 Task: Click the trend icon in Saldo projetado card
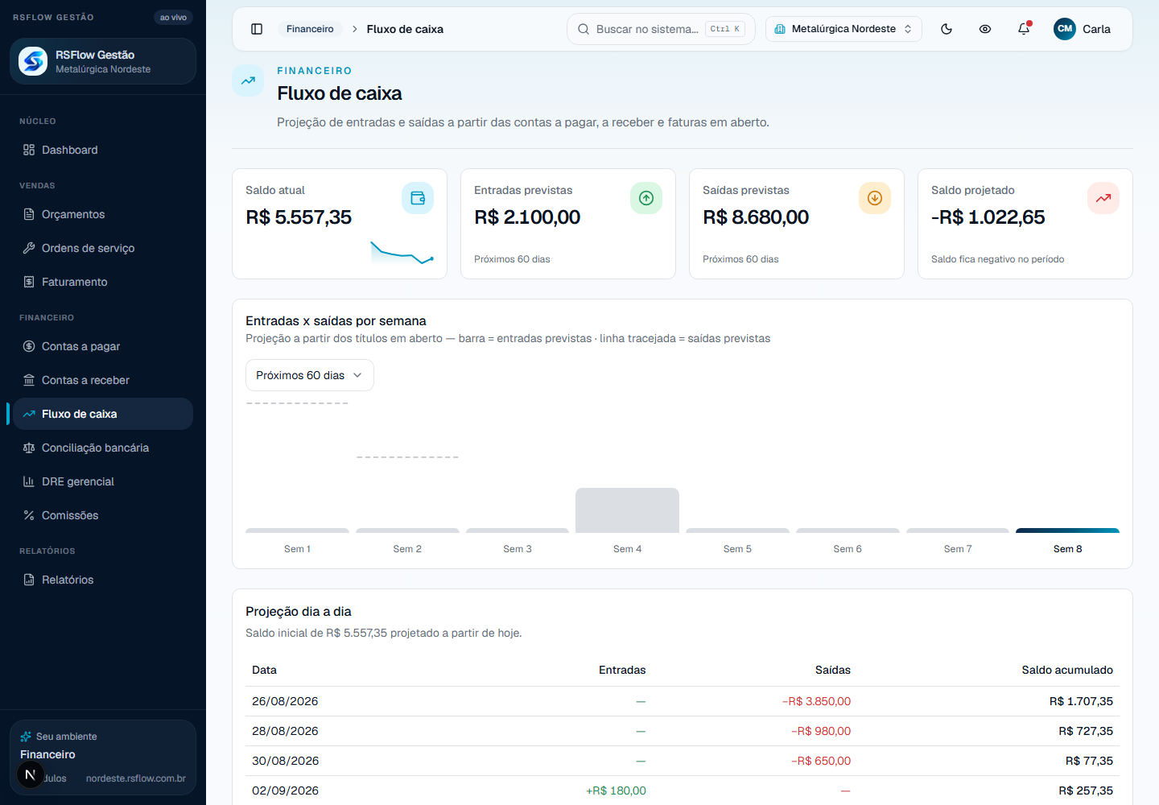coord(1103,198)
